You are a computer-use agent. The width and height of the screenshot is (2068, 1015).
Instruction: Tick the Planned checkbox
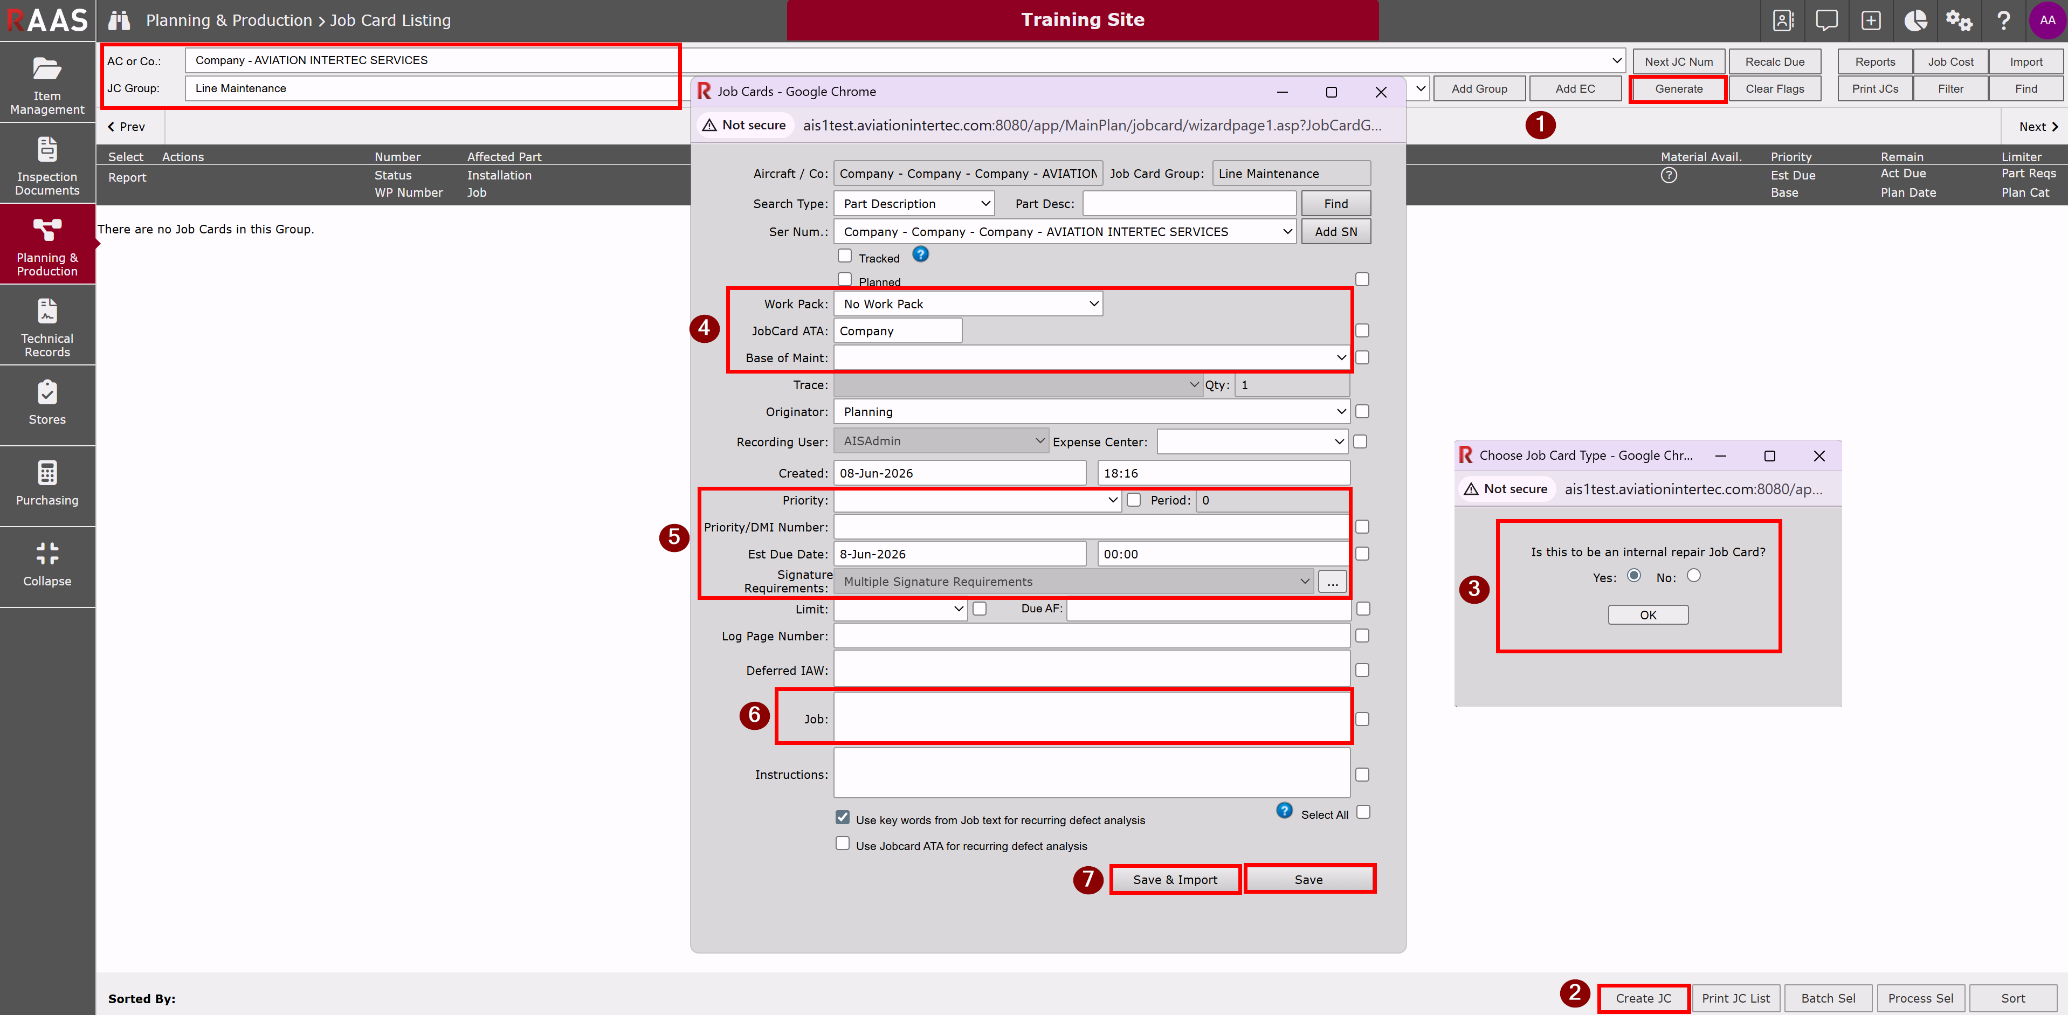(x=845, y=279)
